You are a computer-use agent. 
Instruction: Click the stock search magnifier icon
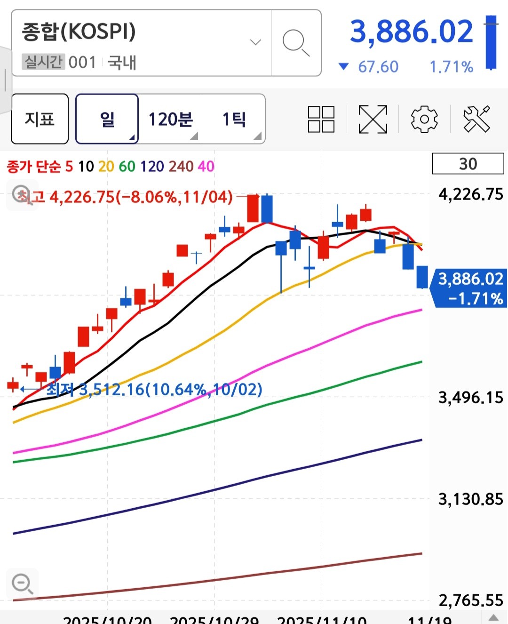296,43
